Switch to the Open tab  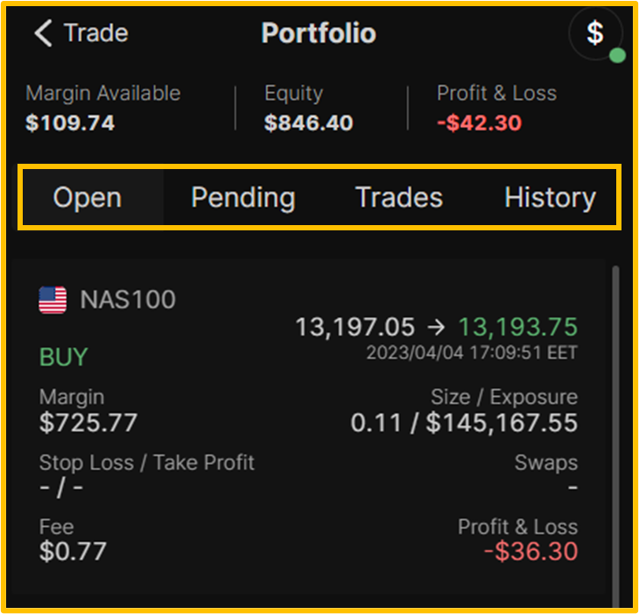tap(88, 198)
